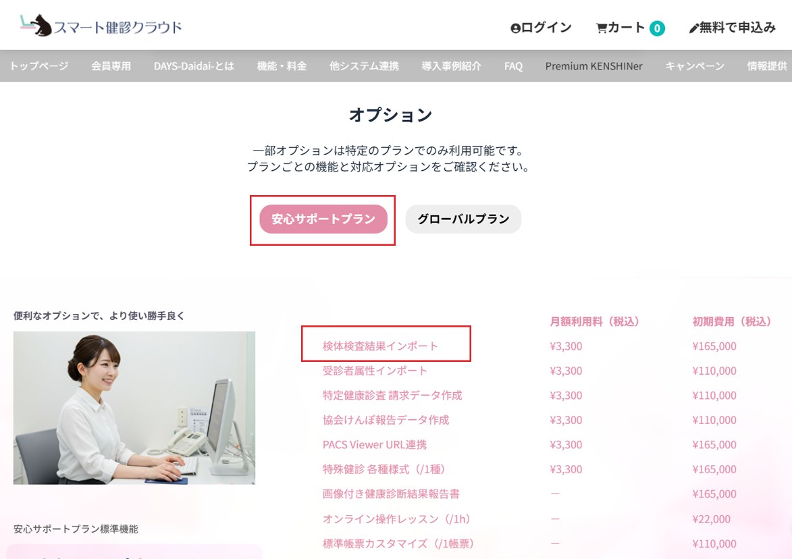
Task: Switch to the グローバルプラン plan
Action: pyautogui.click(x=463, y=219)
